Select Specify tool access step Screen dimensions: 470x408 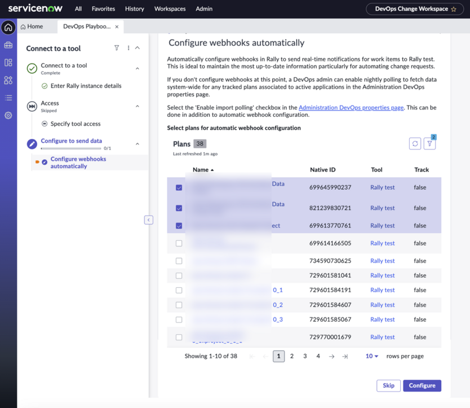click(76, 124)
